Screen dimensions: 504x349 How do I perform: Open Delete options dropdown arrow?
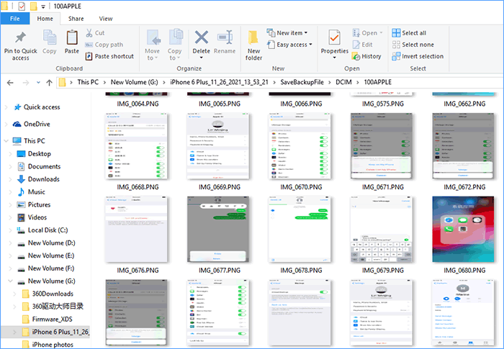click(x=201, y=58)
